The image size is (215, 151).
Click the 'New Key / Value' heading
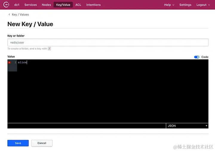pyautogui.click(x=30, y=24)
